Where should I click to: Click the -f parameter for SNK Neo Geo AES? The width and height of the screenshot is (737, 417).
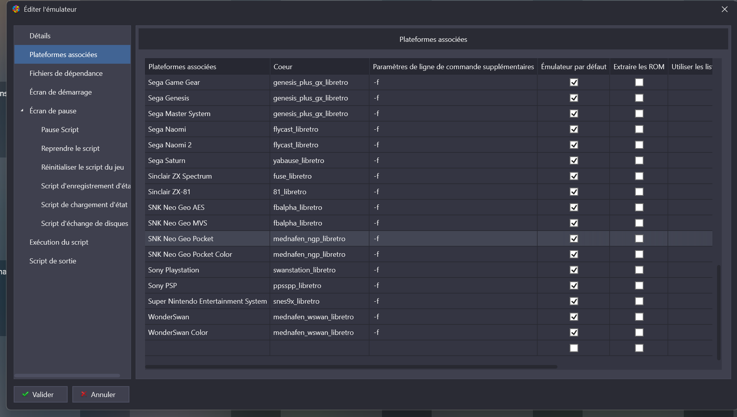tap(453, 207)
